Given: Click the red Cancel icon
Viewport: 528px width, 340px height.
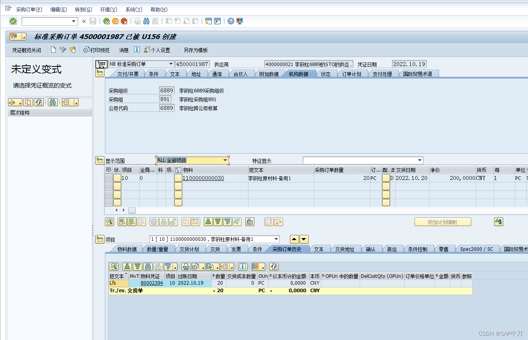Looking at the screenshot, I should (124, 21).
